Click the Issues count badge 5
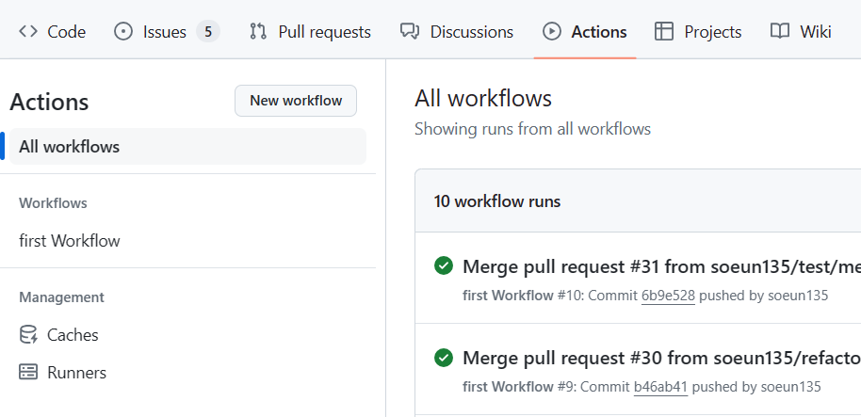This screenshot has height=417, width=861. click(x=208, y=32)
